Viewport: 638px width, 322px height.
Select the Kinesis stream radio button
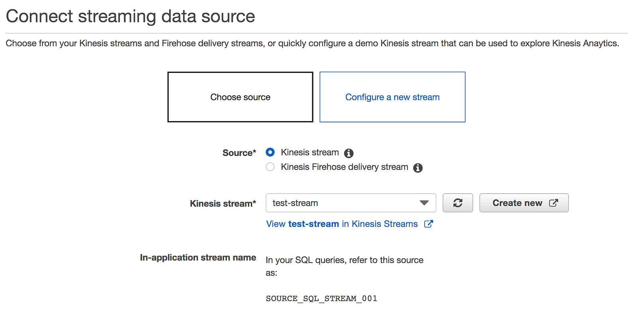point(270,152)
